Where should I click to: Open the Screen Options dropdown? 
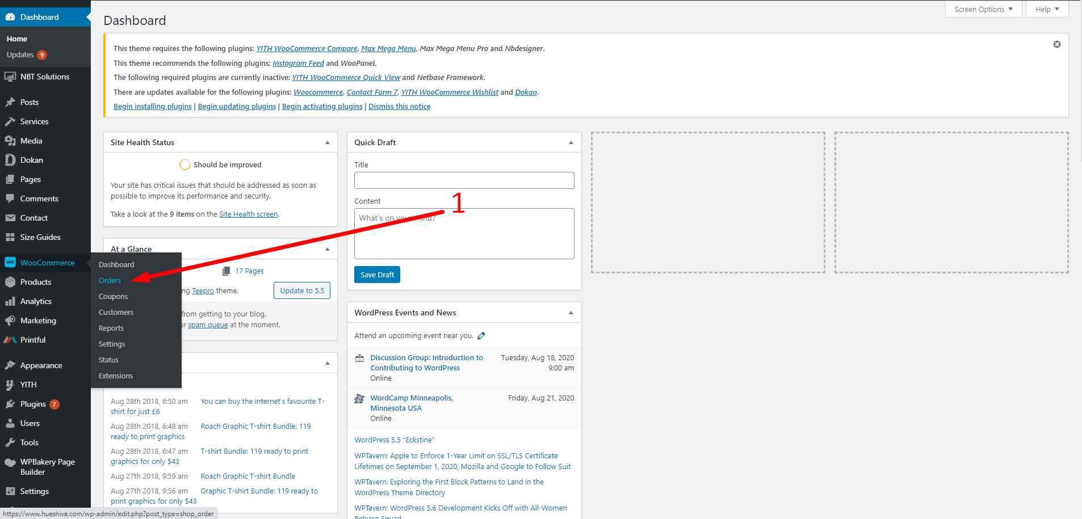(x=984, y=9)
